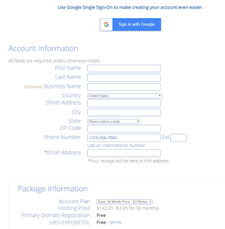Click the Account Information heading
This screenshot has width=225, height=229.
[43, 49]
